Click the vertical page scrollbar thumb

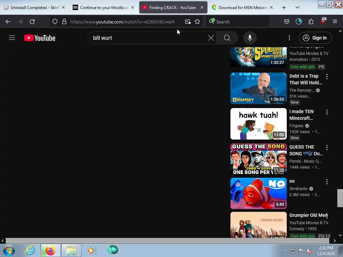coord(340,198)
